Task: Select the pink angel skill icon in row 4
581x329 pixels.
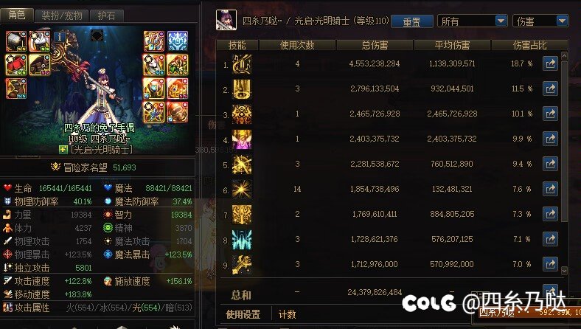Action: (242, 139)
